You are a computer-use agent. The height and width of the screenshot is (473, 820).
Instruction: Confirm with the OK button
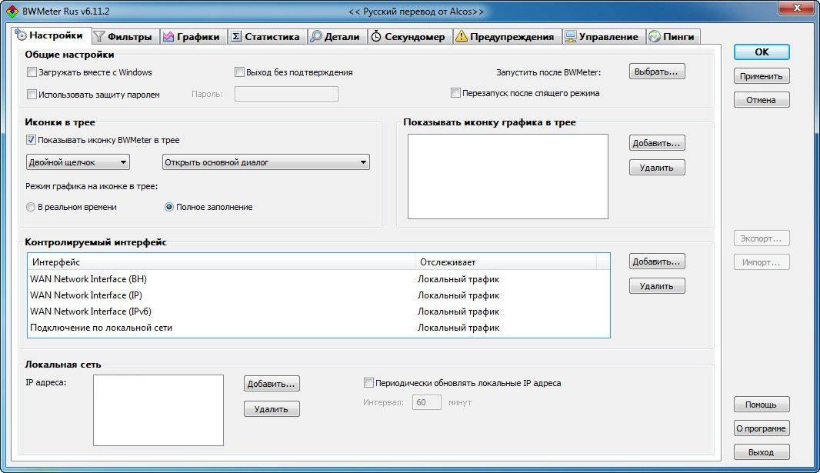762,52
